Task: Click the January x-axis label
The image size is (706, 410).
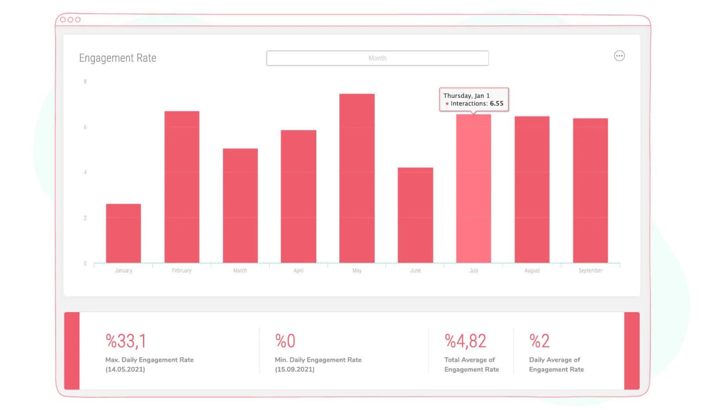Action: coord(124,271)
